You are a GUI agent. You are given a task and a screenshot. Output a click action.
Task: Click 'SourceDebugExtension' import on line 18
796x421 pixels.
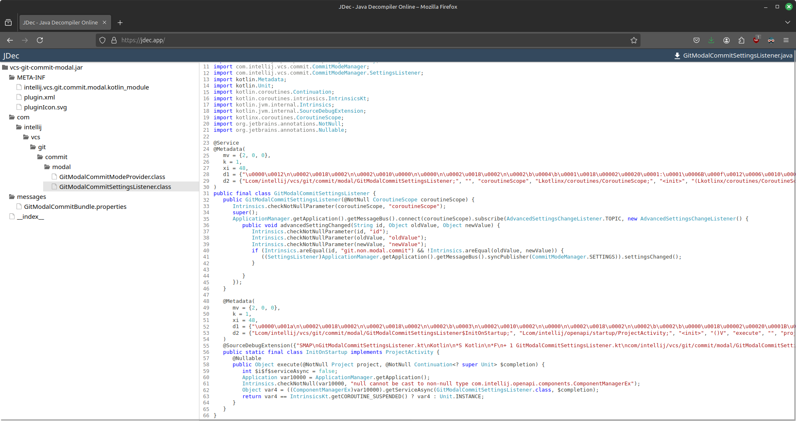(331, 111)
